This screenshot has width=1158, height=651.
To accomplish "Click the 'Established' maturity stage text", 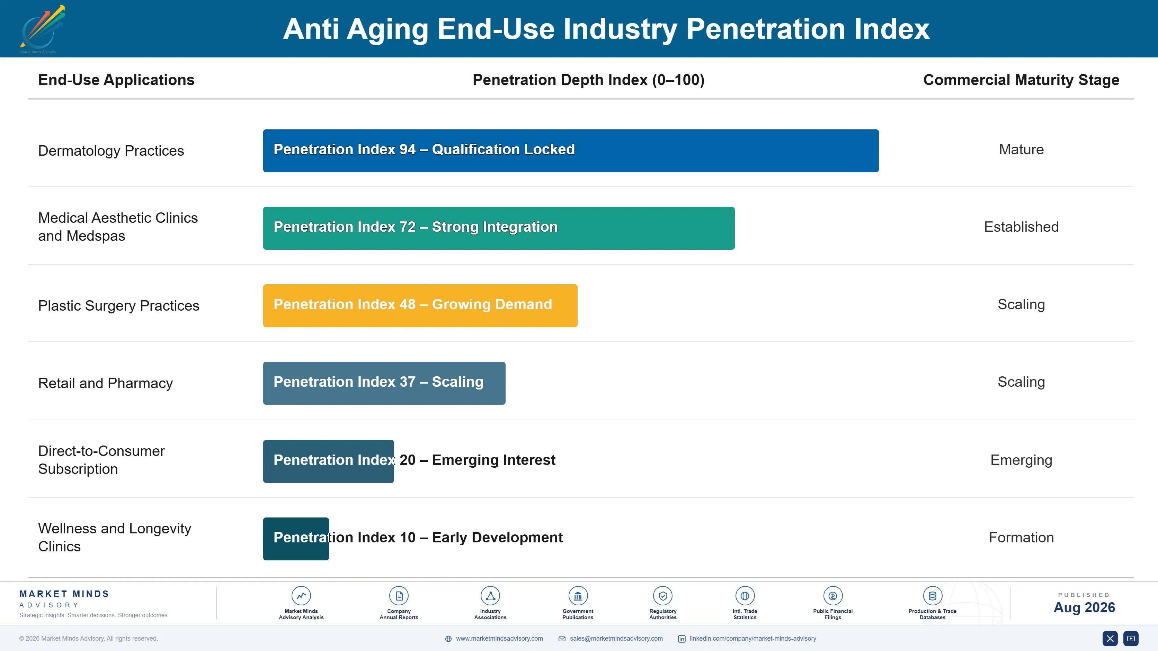I will point(1021,227).
